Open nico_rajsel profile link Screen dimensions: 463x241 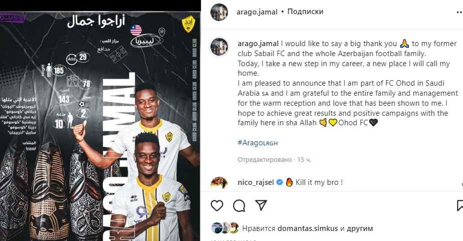[x=256, y=182]
